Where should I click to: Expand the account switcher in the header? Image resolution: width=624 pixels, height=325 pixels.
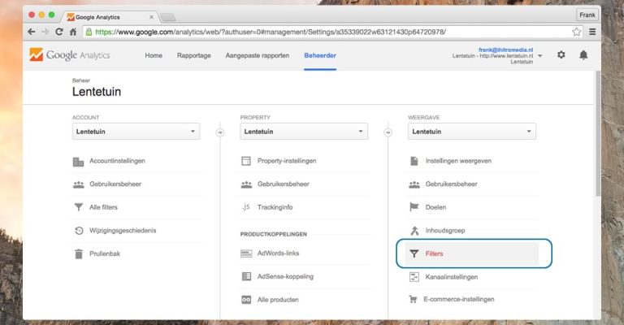540,56
